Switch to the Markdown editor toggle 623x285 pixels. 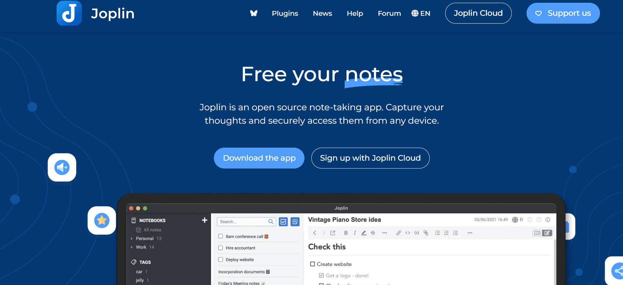pyautogui.click(x=537, y=233)
